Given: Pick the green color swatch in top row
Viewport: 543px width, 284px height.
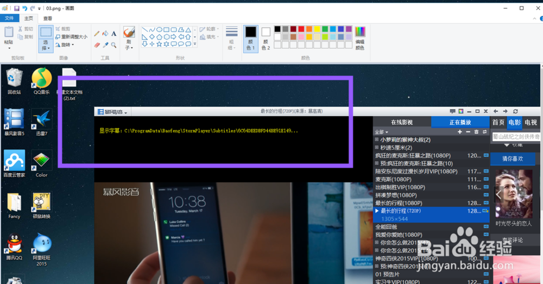Looking at the screenshot, I should point(325,29).
